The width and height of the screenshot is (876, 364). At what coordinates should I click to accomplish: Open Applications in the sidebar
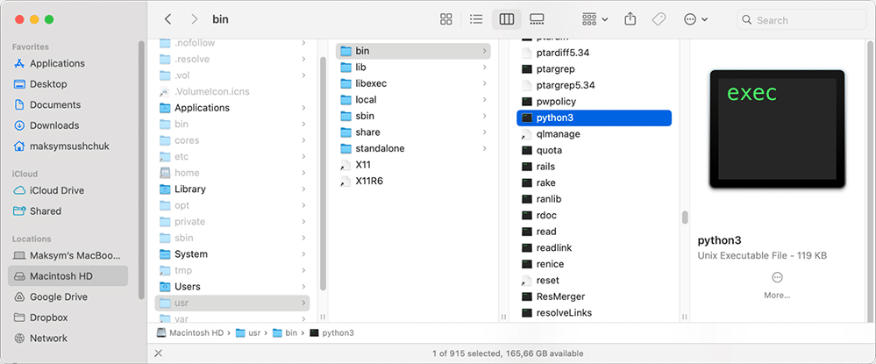[x=56, y=63]
